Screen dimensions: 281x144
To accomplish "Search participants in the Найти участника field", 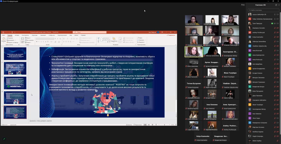I will 264,10.
